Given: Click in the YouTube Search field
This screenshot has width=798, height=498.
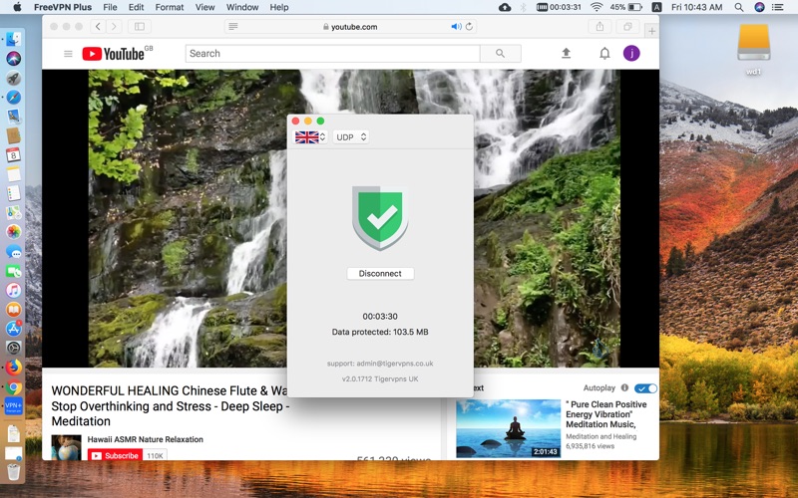Looking at the screenshot, I should pos(333,54).
